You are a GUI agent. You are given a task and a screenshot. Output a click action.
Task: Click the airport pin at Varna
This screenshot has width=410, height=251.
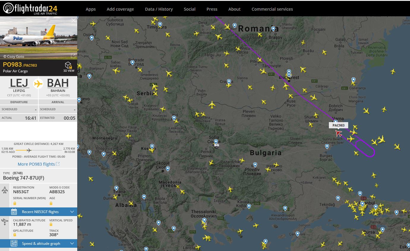pyautogui.click(x=335, y=122)
